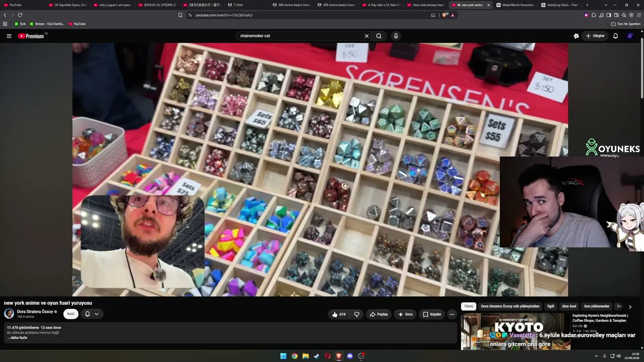Screen dimensions: 644x362
Task: Open a new browser tab
Action: (587, 5)
